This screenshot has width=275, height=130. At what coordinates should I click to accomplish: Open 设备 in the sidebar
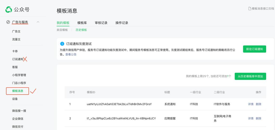(15, 99)
